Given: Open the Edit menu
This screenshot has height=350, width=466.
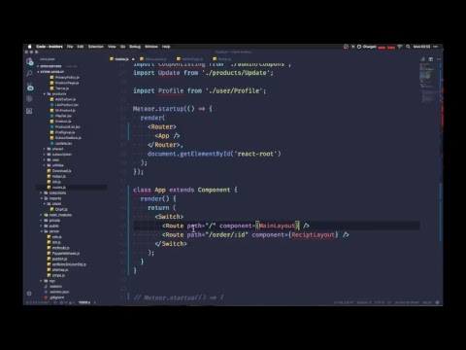Looking at the screenshot, I should [81, 47].
